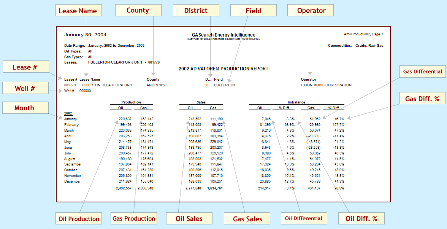Select the Oil Sales callout label
This screenshot has height=229, width=447.
189,218
